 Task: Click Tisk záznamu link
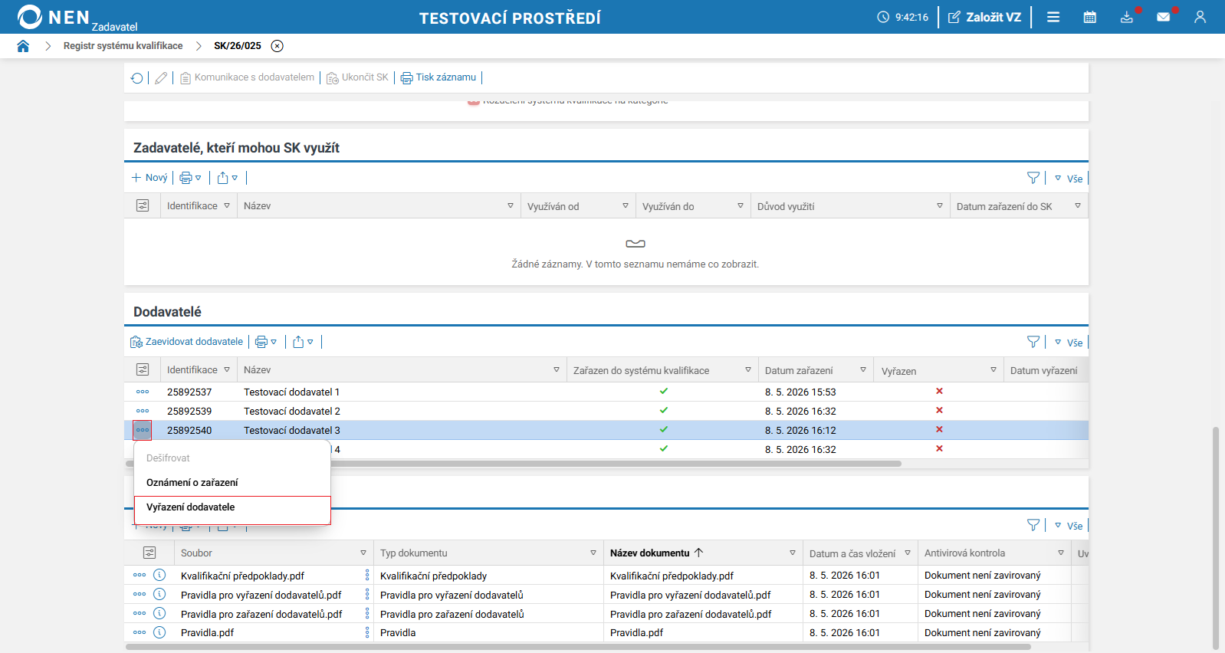pyautogui.click(x=438, y=77)
